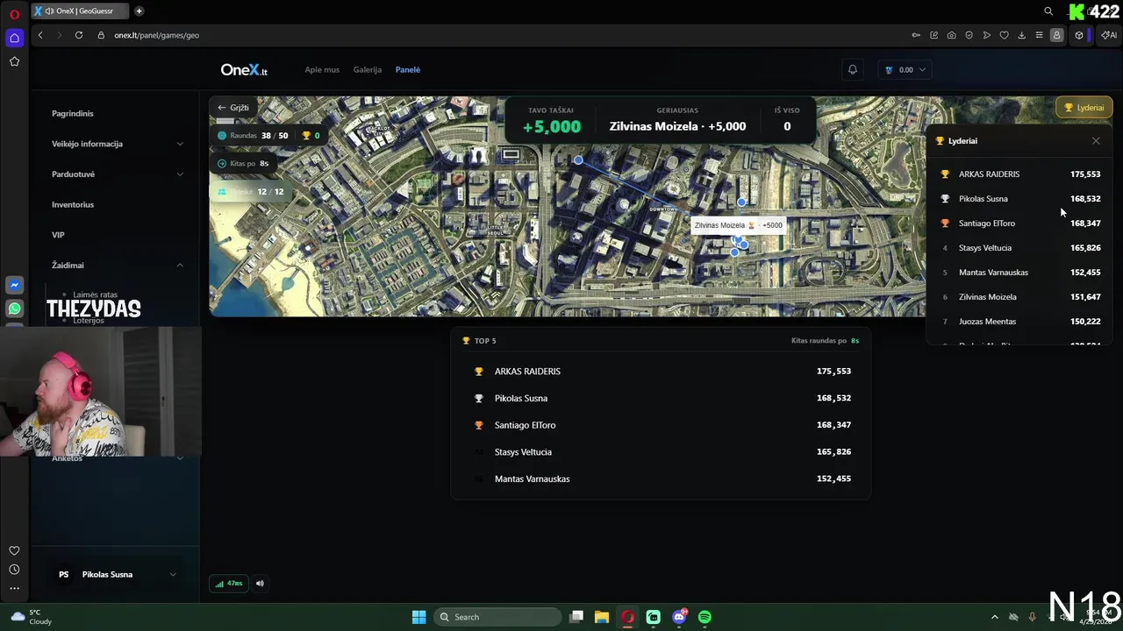This screenshot has width=1123, height=631.
Task: Open the Opera menu logo
Action: [x=14, y=14]
